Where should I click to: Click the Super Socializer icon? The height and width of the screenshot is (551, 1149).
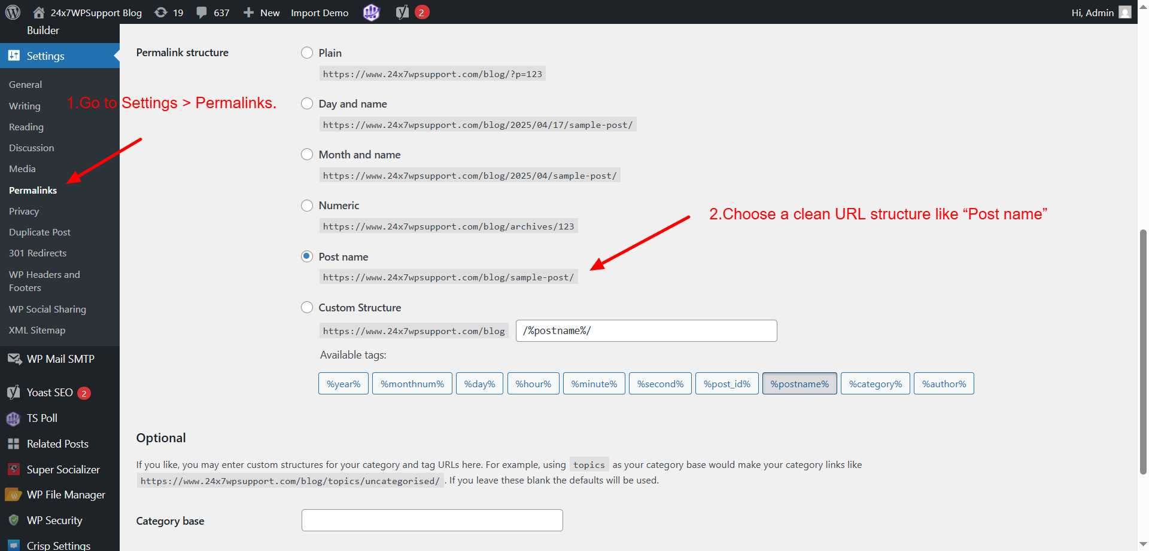click(13, 469)
